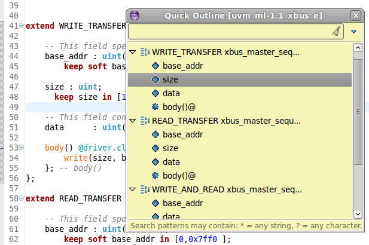The image size is (369, 245).
Task: Select data field under READ_TRANSFER
Action: coord(171,162)
